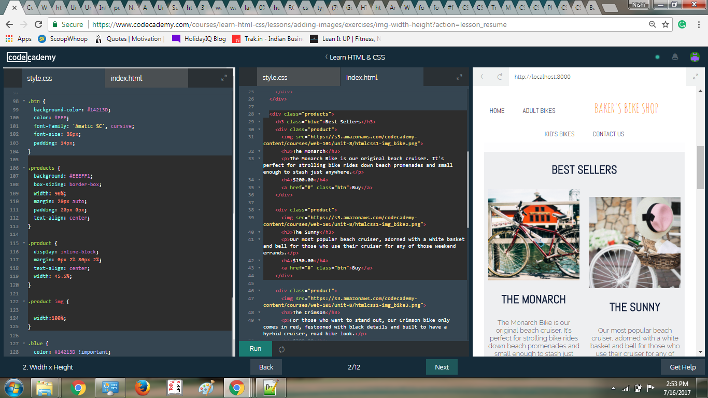Image resolution: width=708 pixels, height=398 pixels.
Task: Collapse the .btn rule at line 98
Action: point(24,101)
